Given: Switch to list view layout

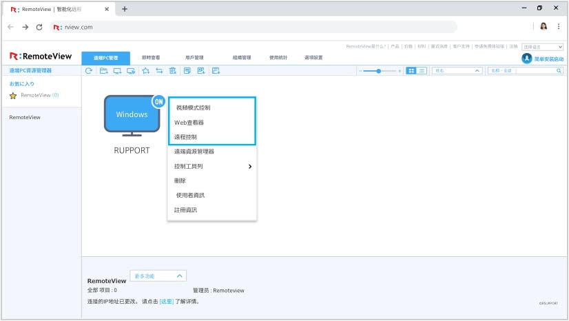Looking at the screenshot, I should (x=422, y=71).
